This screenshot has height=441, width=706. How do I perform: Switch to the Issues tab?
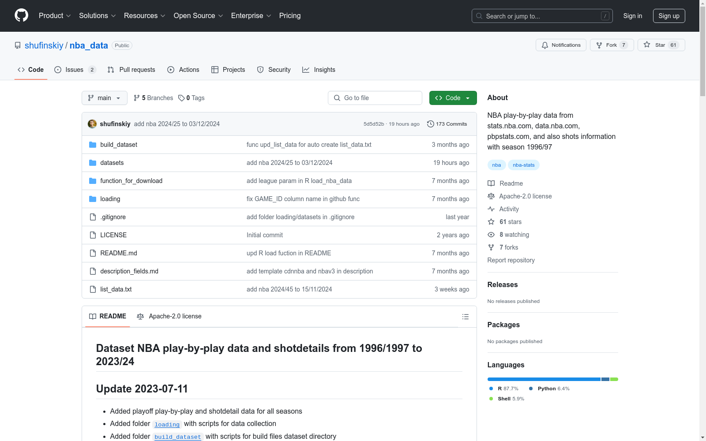(x=75, y=70)
